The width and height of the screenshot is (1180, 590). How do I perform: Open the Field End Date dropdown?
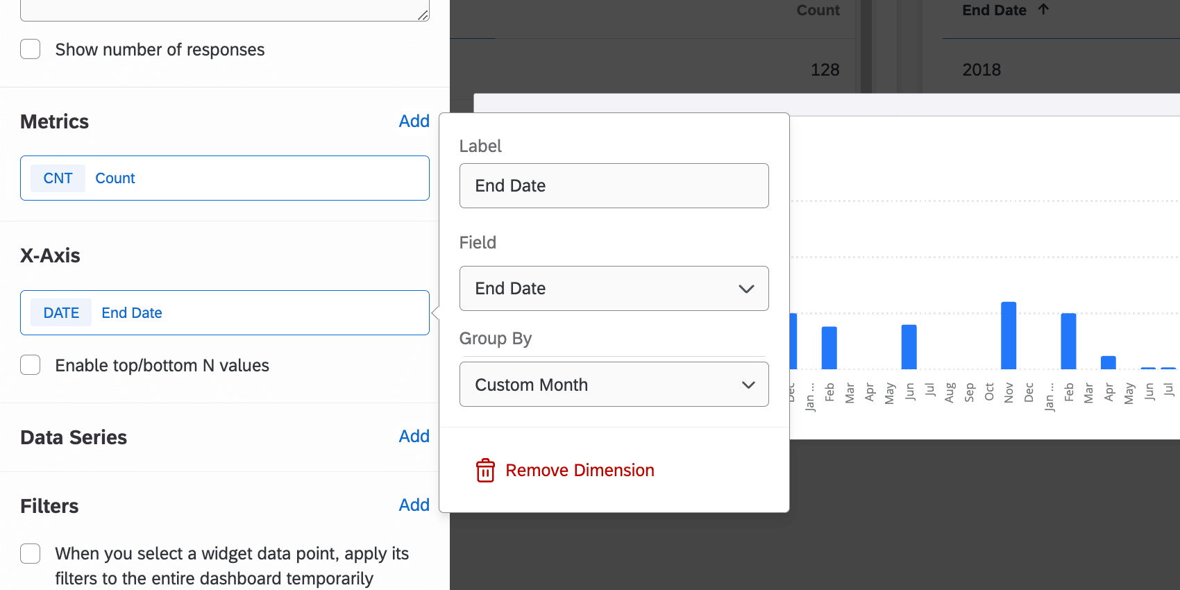click(x=614, y=289)
